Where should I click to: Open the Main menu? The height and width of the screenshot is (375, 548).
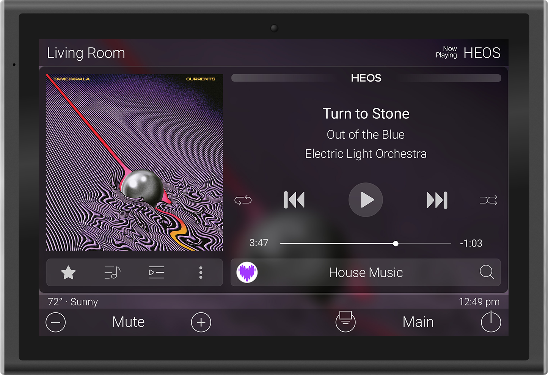[418, 322]
